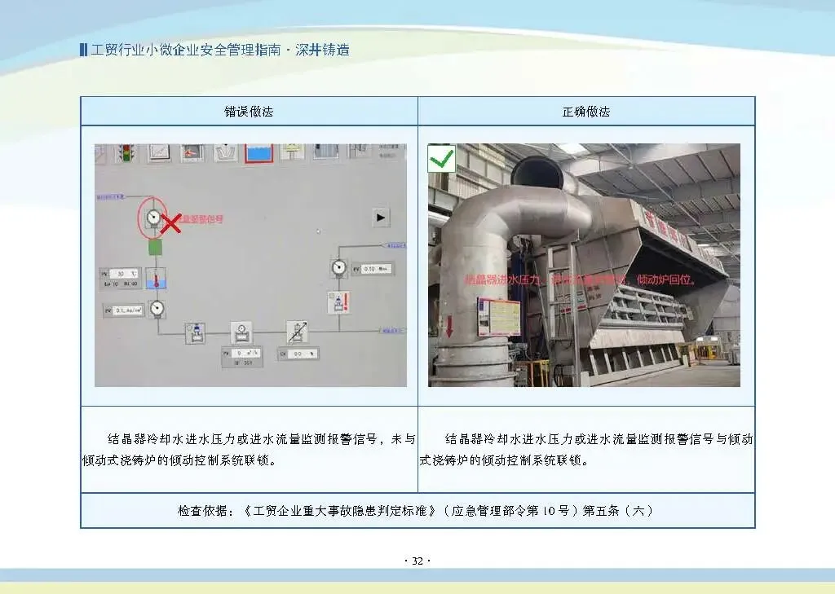
Task: Click the tilting furnace photo
Action: pyautogui.click(x=584, y=265)
